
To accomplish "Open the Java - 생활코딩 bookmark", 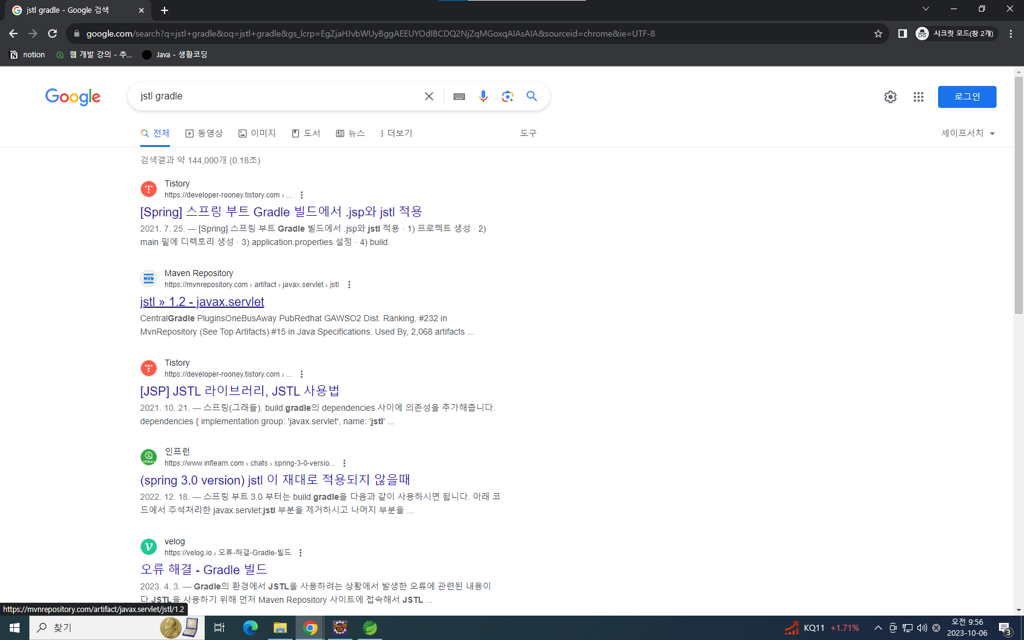I will [175, 55].
